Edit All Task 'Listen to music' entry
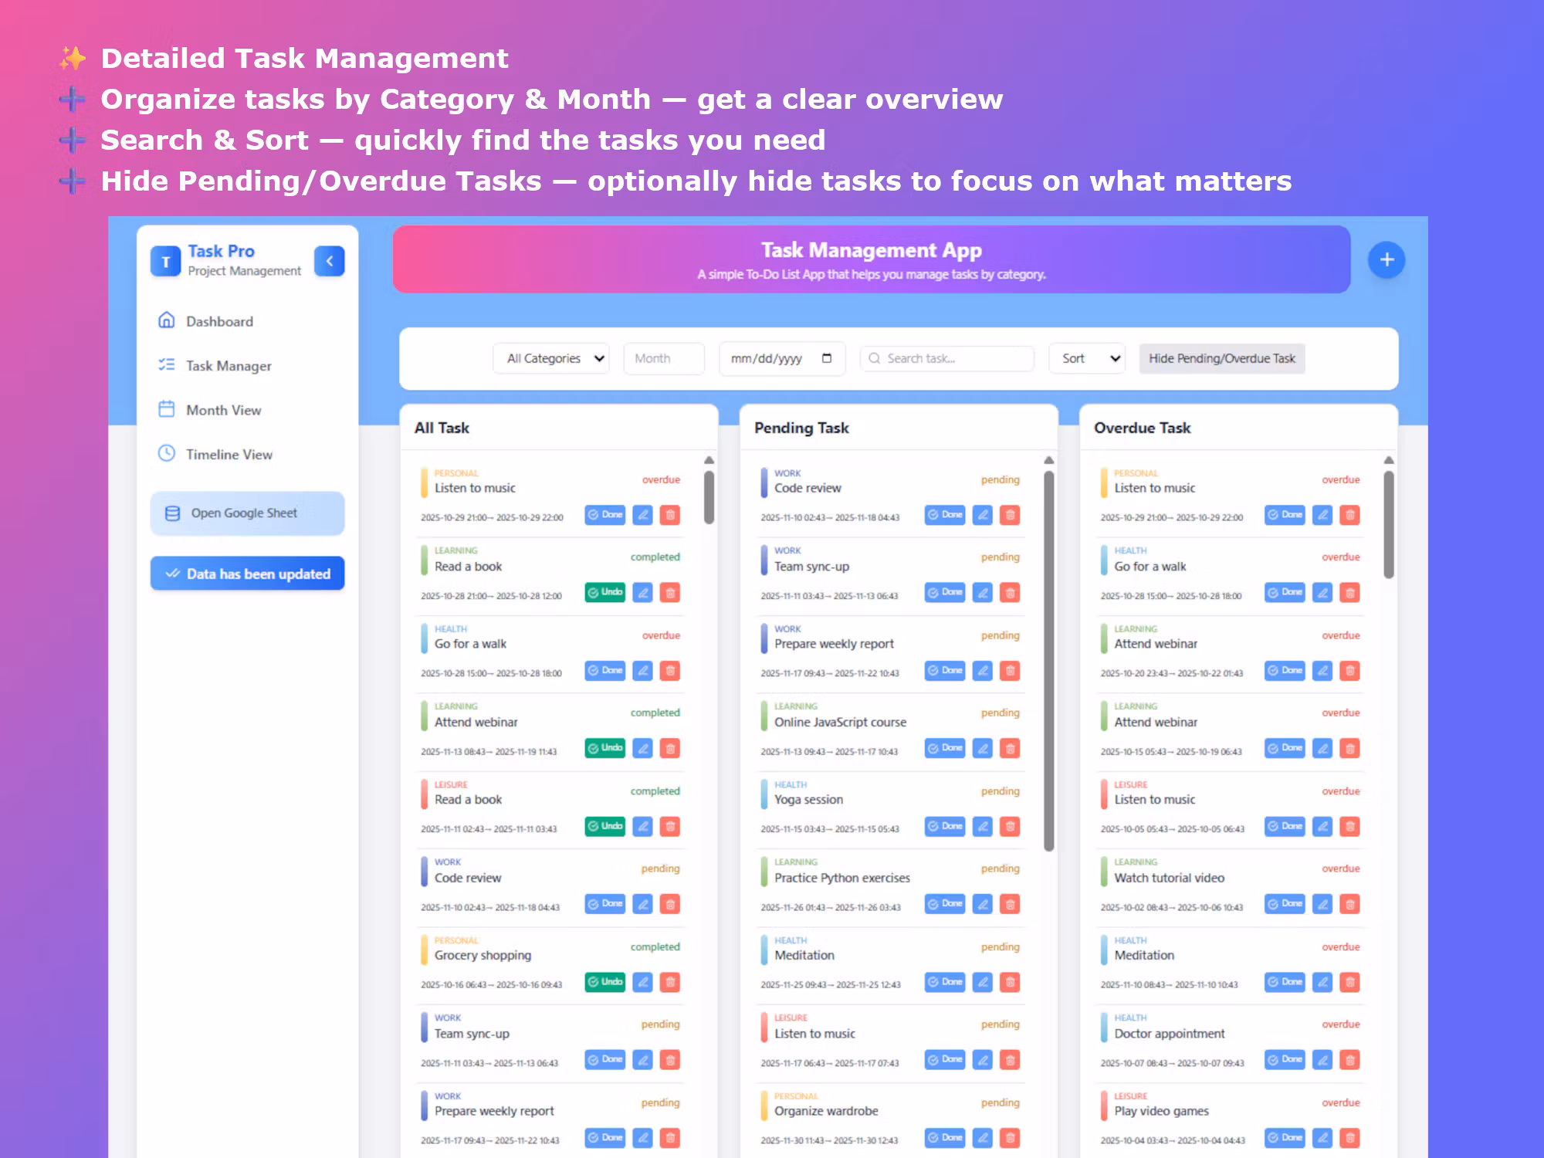1544x1158 pixels. pos(642,515)
